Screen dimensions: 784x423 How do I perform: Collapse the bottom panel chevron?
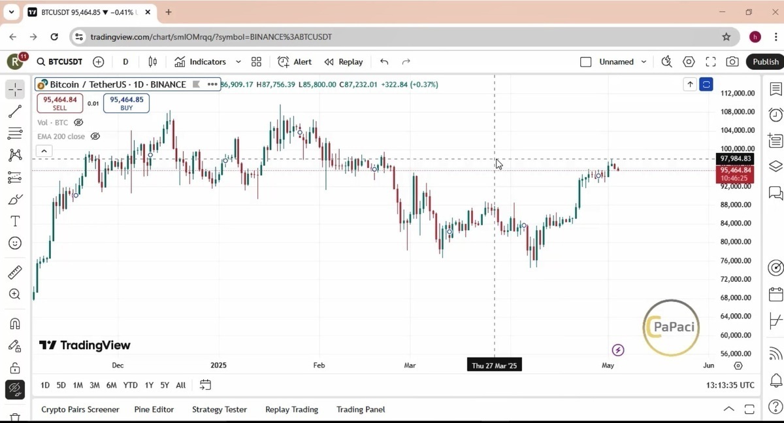tap(728, 409)
